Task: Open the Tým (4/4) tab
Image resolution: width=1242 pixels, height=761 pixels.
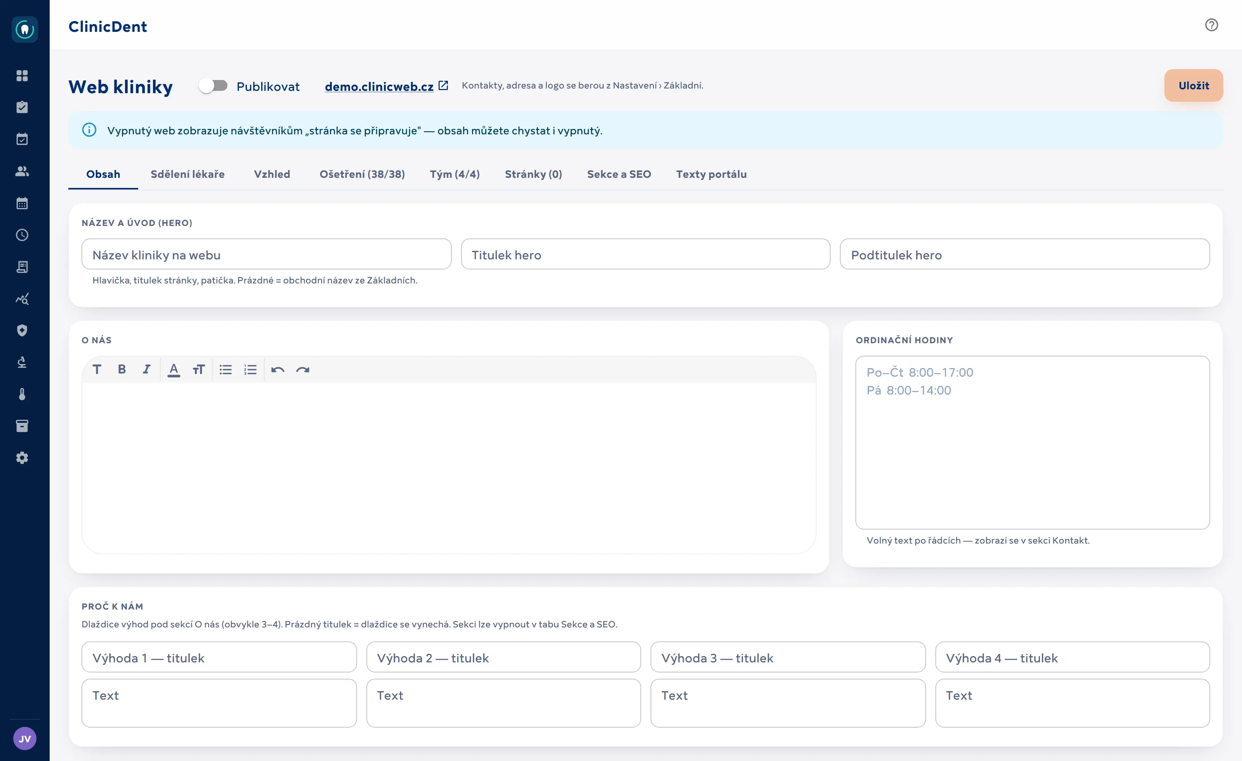Action: coord(454,174)
